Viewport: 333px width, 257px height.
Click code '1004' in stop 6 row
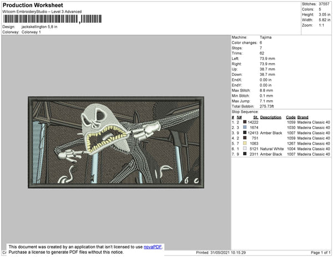click(291, 149)
